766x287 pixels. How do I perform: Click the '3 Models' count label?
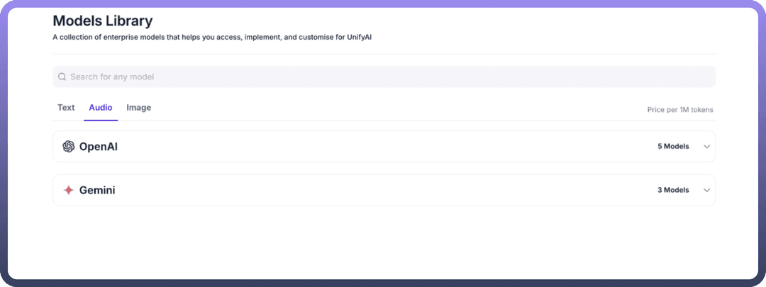673,191
